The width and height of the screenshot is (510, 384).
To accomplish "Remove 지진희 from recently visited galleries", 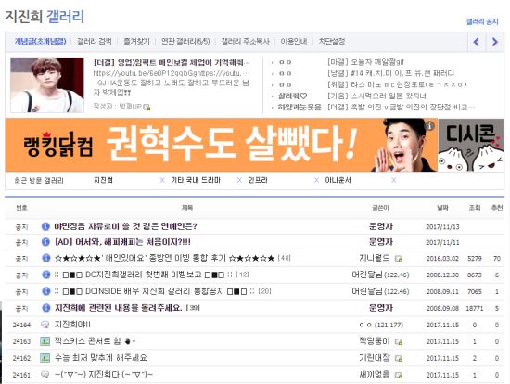I will (x=162, y=180).
